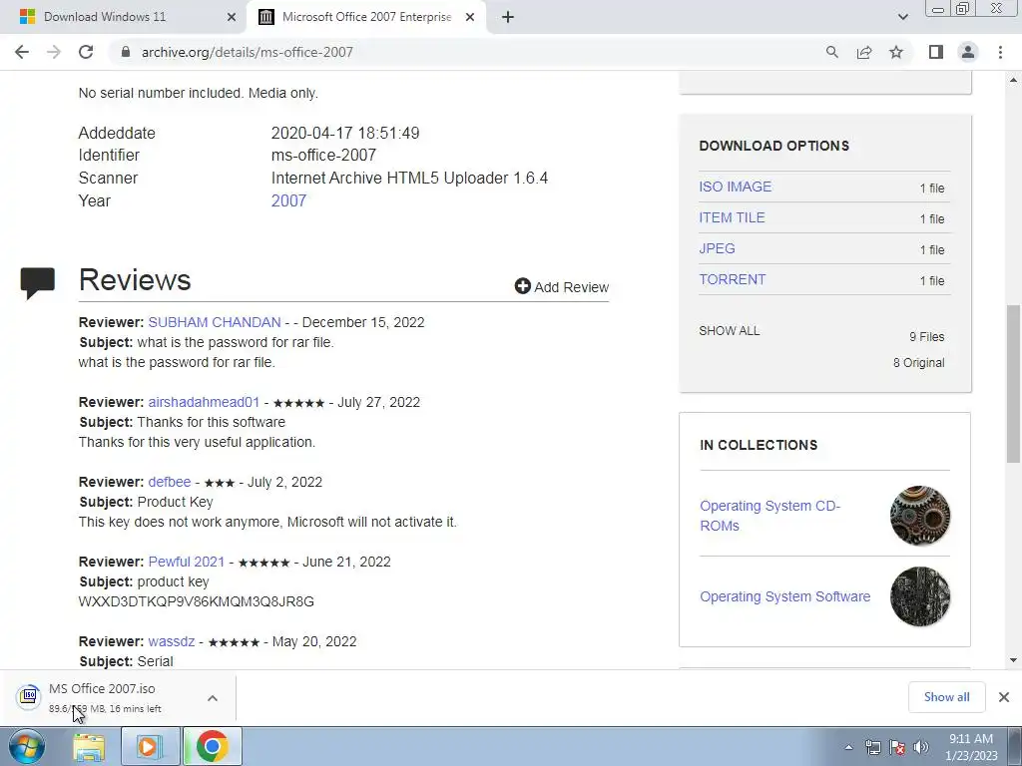The image size is (1022, 766).
Task: Click the scrollbar up arrow
Action: coord(1014,80)
